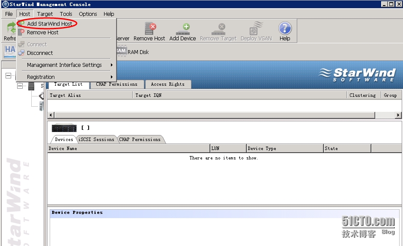This screenshot has width=403, height=246.
Task: Click the scroll right arrow
Action: pos(398,115)
